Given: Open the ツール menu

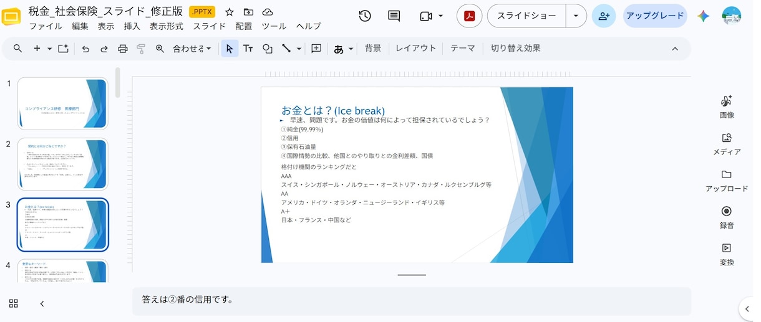Looking at the screenshot, I should coord(274,26).
